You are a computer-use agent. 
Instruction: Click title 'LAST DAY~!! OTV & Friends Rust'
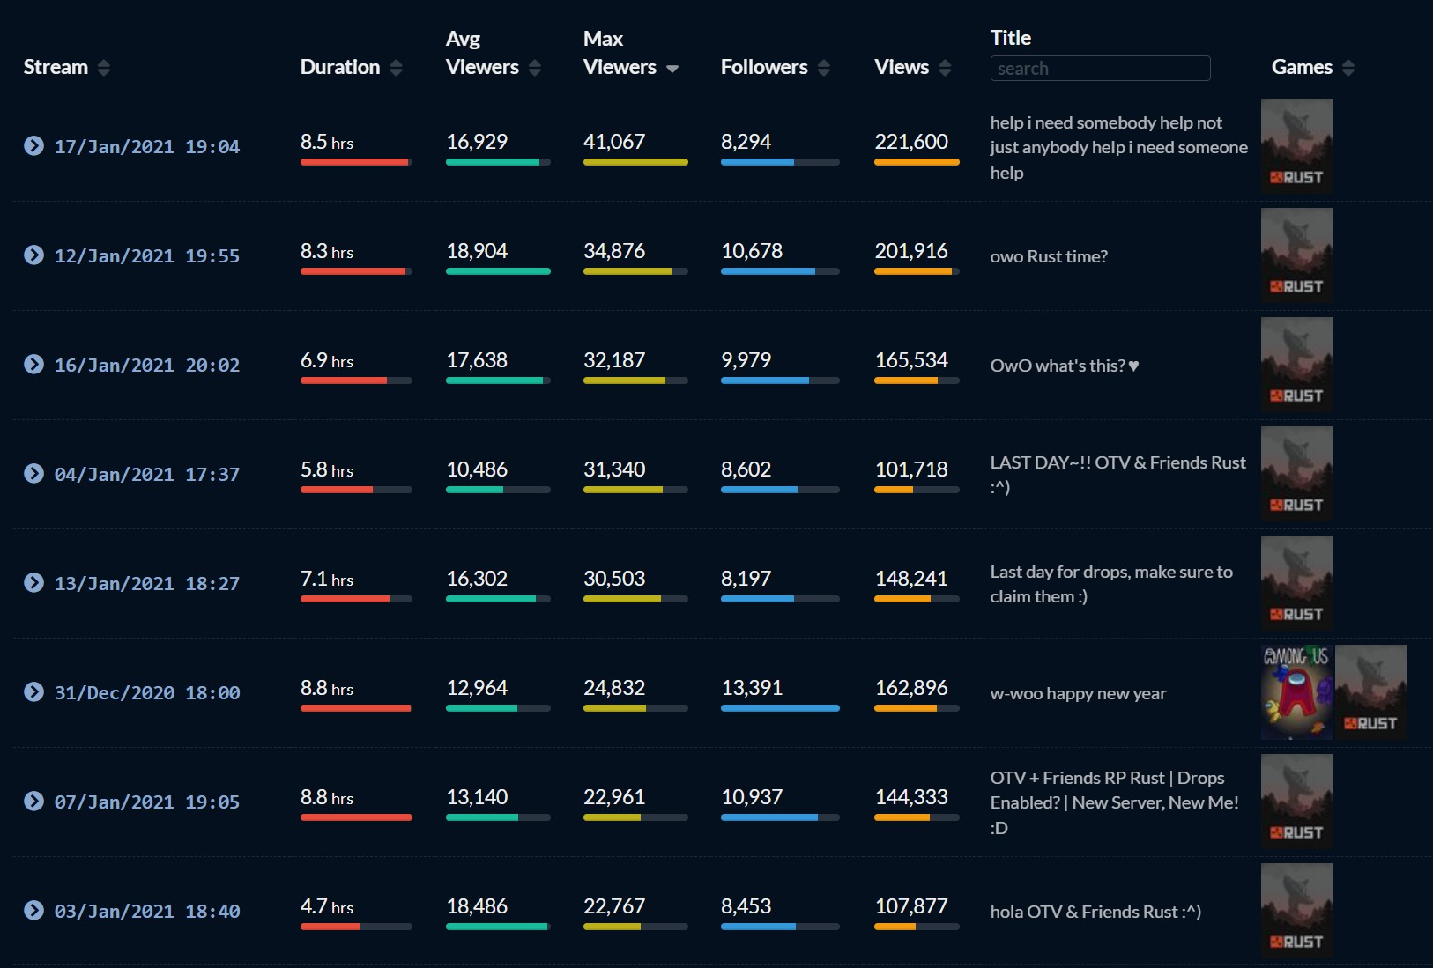(1117, 475)
